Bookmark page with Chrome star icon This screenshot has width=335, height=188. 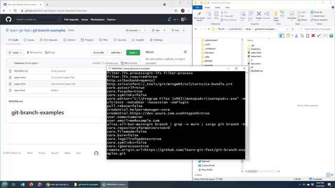pyautogui.click(x=176, y=10)
